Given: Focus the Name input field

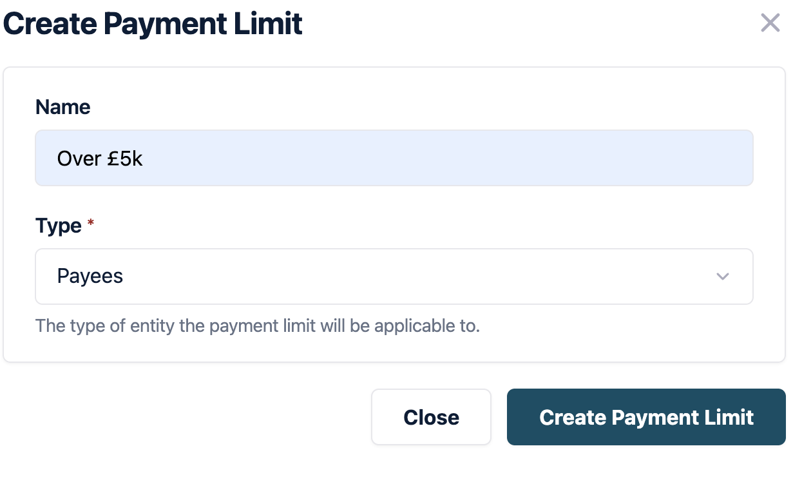Looking at the screenshot, I should (x=394, y=159).
